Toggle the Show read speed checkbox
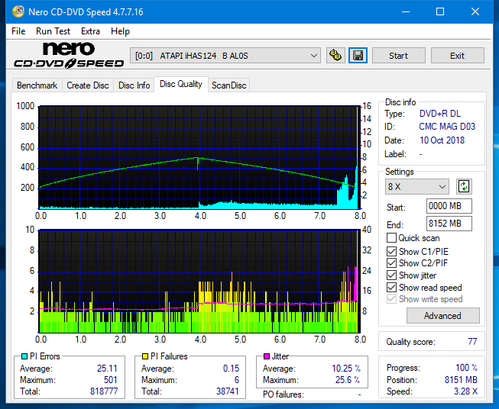 [391, 287]
